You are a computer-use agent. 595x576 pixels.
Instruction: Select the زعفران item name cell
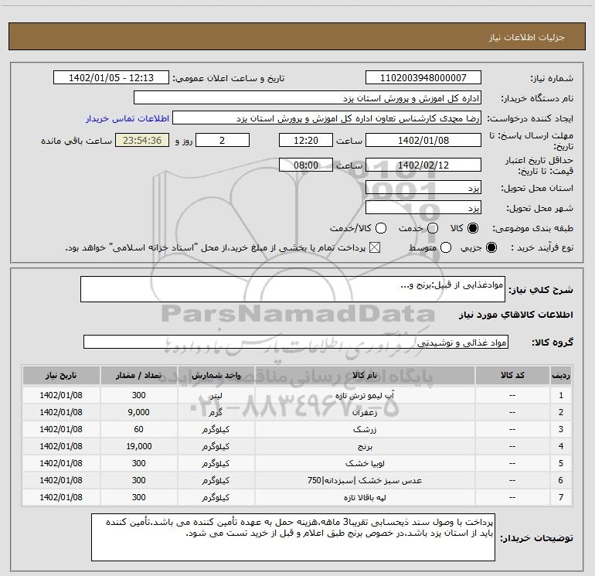pos(365,412)
